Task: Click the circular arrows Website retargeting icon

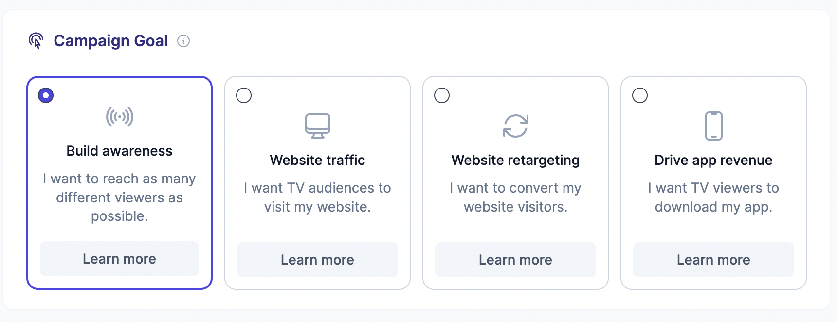Action: pos(516,126)
